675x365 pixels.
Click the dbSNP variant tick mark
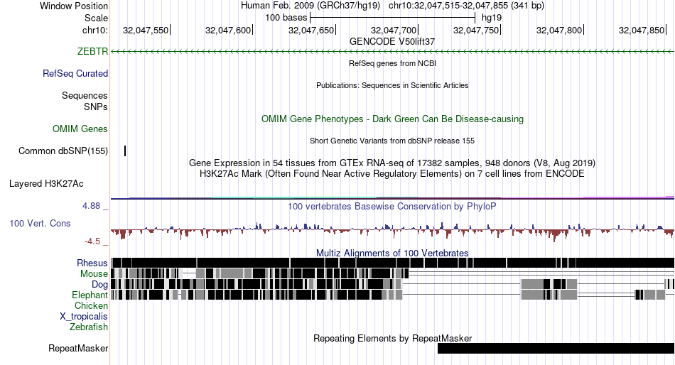(125, 151)
